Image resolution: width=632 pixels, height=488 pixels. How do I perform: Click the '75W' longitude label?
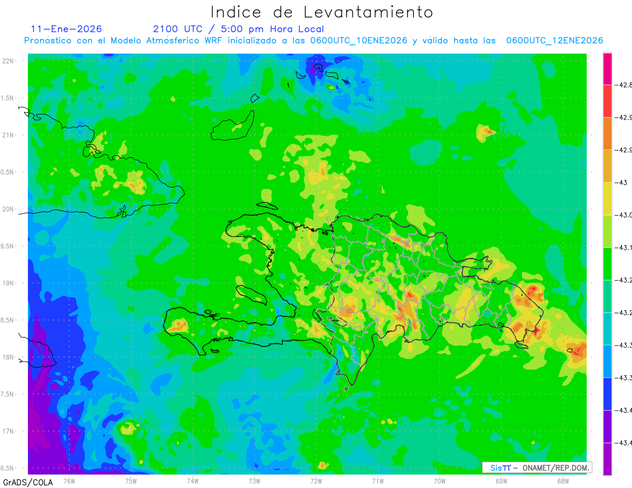click(131, 481)
